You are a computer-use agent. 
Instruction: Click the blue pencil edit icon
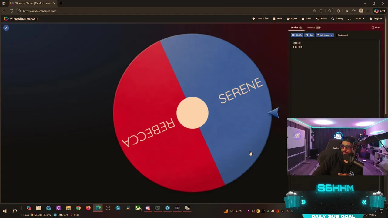[x=6, y=28]
